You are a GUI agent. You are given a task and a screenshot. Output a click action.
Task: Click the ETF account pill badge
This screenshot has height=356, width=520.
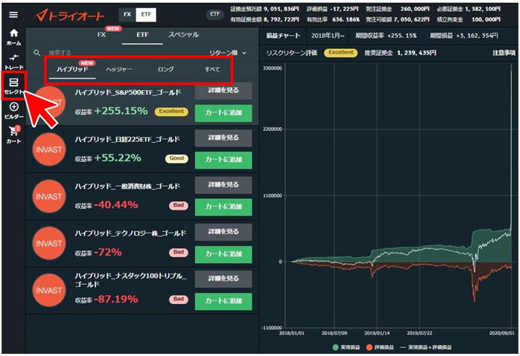coord(215,14)
